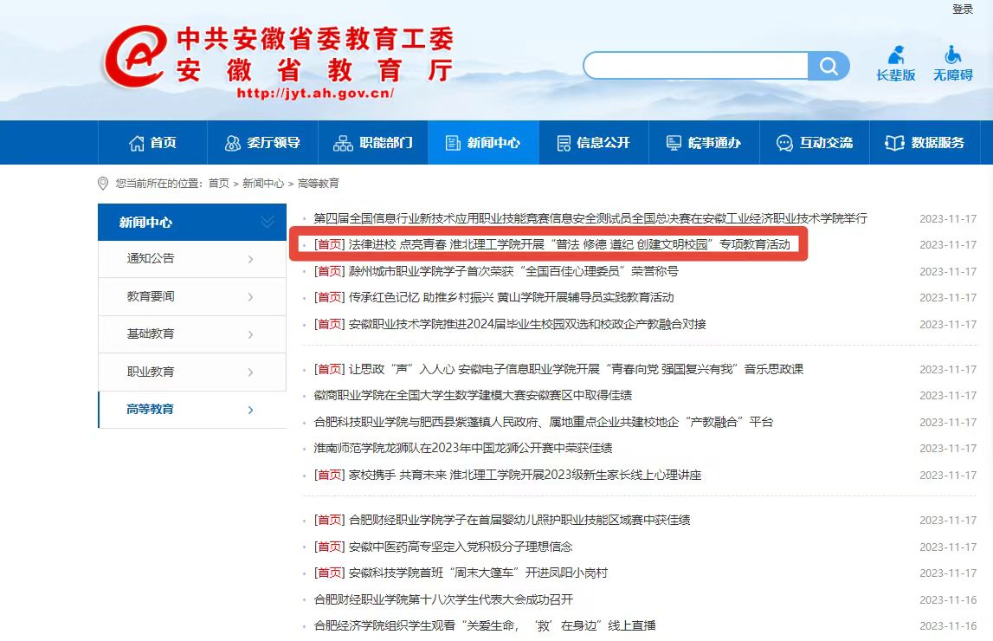
Task: Focus the site search input field
Action: click(696, 66)
